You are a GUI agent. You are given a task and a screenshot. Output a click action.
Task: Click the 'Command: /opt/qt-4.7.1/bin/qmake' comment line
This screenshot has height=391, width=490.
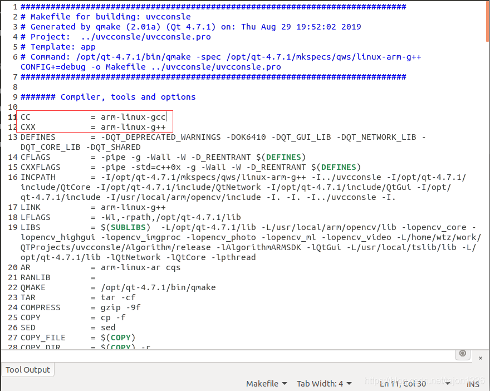click(221, 57)
